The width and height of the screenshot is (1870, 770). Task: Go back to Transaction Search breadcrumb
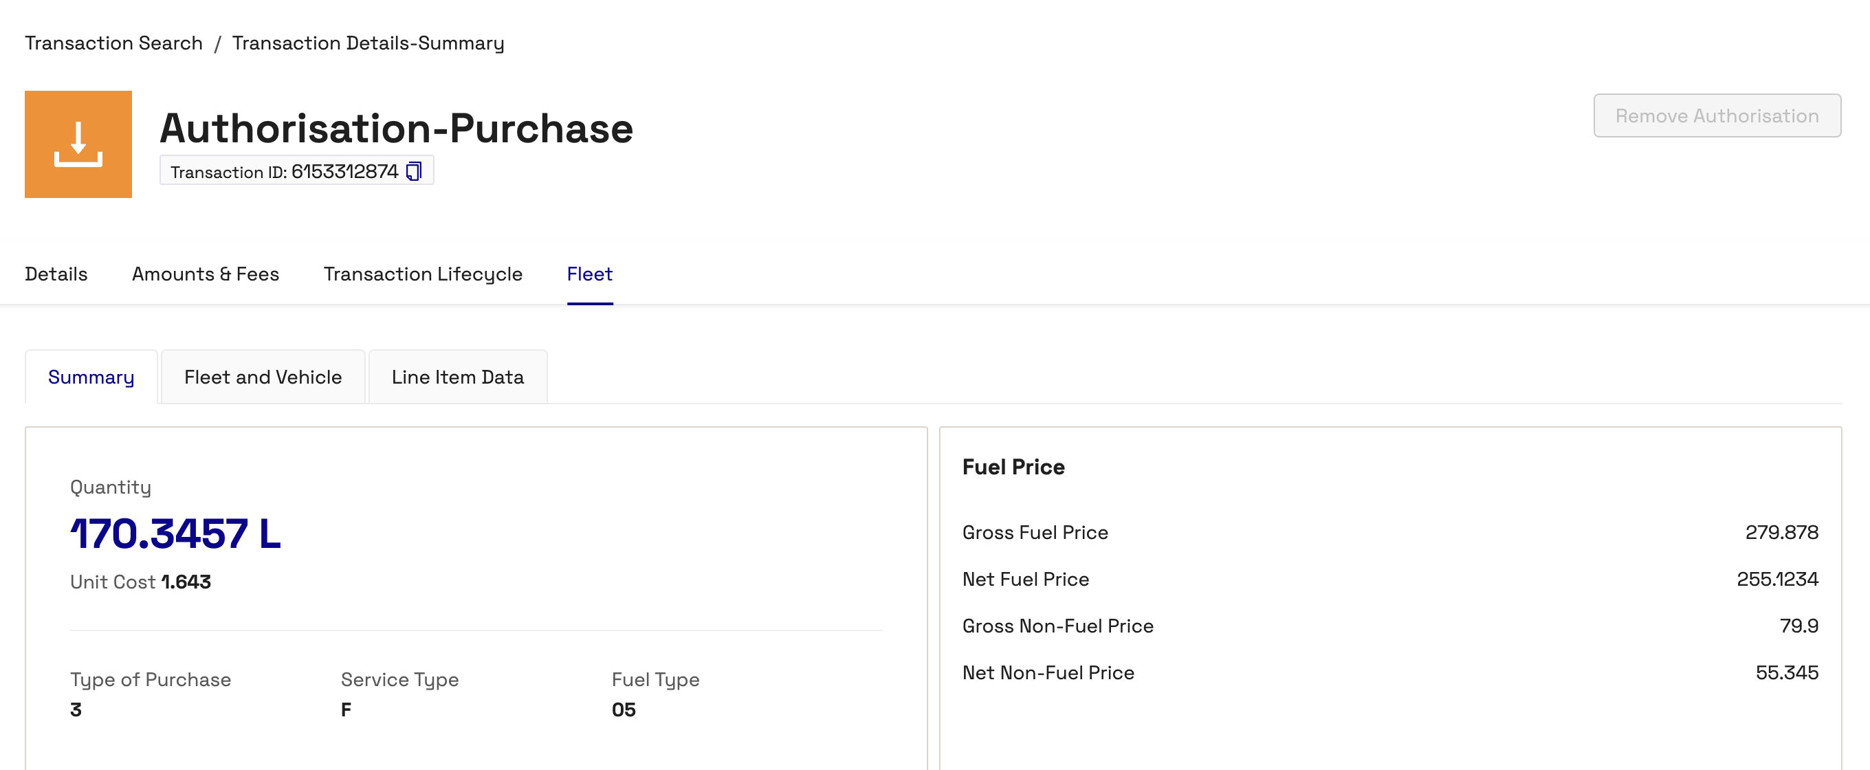[x=114, y=43]
